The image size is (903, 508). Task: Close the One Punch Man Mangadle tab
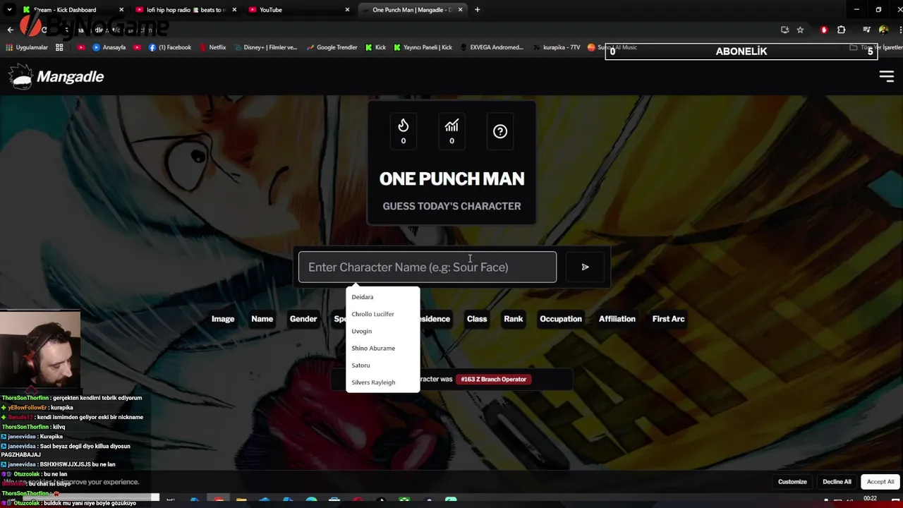click(x=461, y=10)
